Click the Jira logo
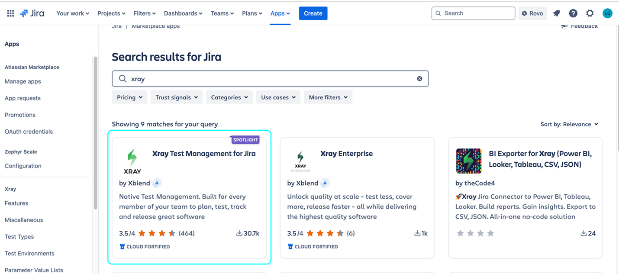 [32, 13]
